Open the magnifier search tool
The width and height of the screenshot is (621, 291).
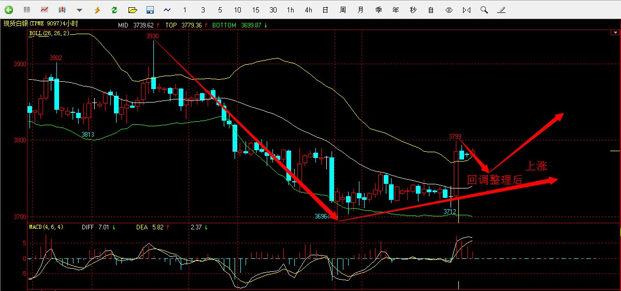pyautogui.click(x=484, y=10)
